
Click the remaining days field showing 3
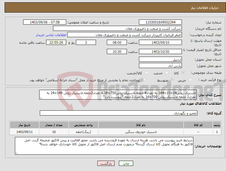[86, 42]
